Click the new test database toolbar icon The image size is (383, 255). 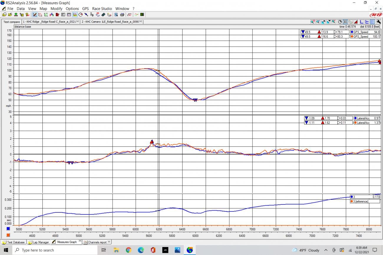(x=4, y=14)
